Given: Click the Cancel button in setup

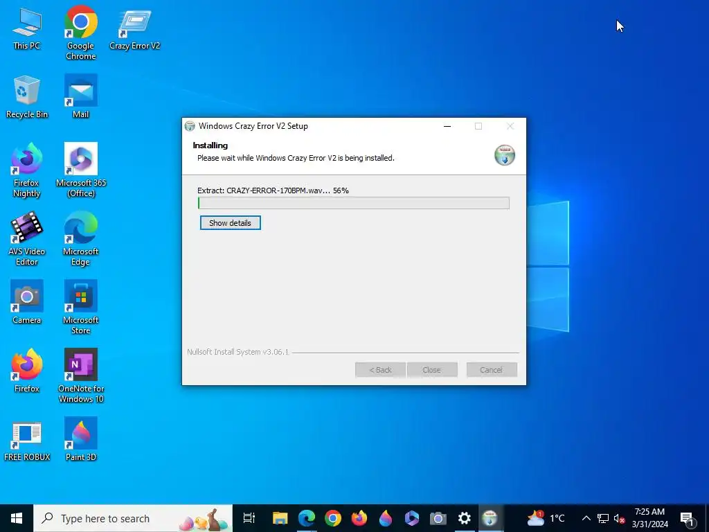Looking at the screenshot, I should coord(492,370).
